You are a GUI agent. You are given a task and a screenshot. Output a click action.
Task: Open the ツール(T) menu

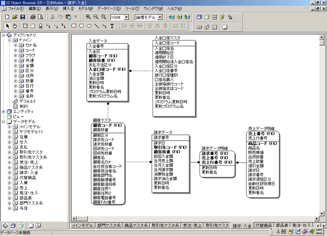click(132, 8)
